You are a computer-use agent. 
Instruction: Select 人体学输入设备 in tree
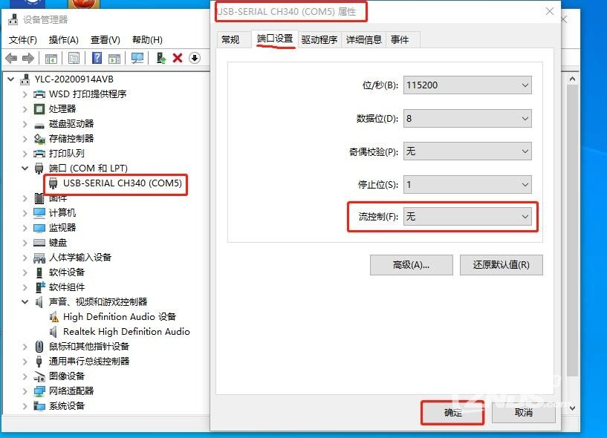coord(80,258)
